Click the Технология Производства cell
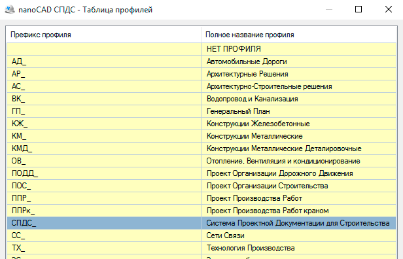Image resolution: width=403 pixels, height=259 pixels. pyautogui.click(x=299, y=248)
